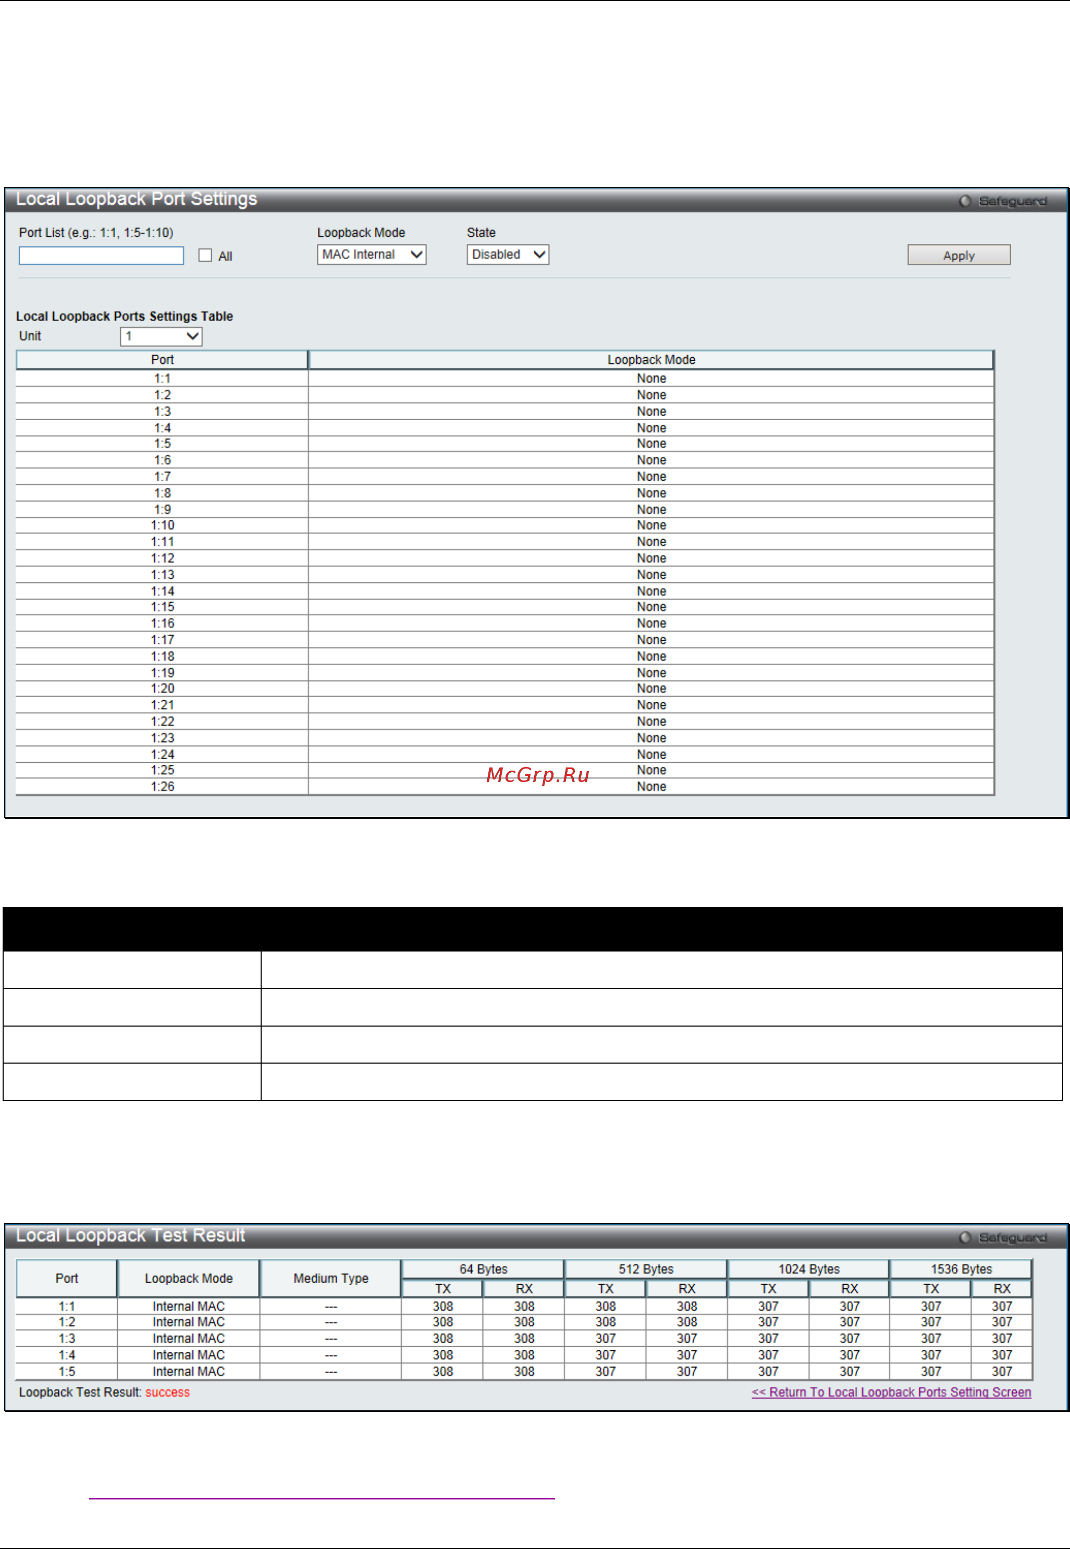The image size is (1070, 1549).
Task: Click the Local Loopback Ports Settings Table heading
Action: pyautogui.click(x=125, y=316)
